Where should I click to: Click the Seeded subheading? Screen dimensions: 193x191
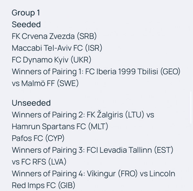click(x=26, y=24)
